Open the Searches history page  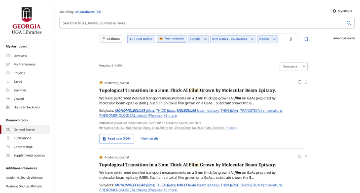pyautogui.click(x=20, y=90)
